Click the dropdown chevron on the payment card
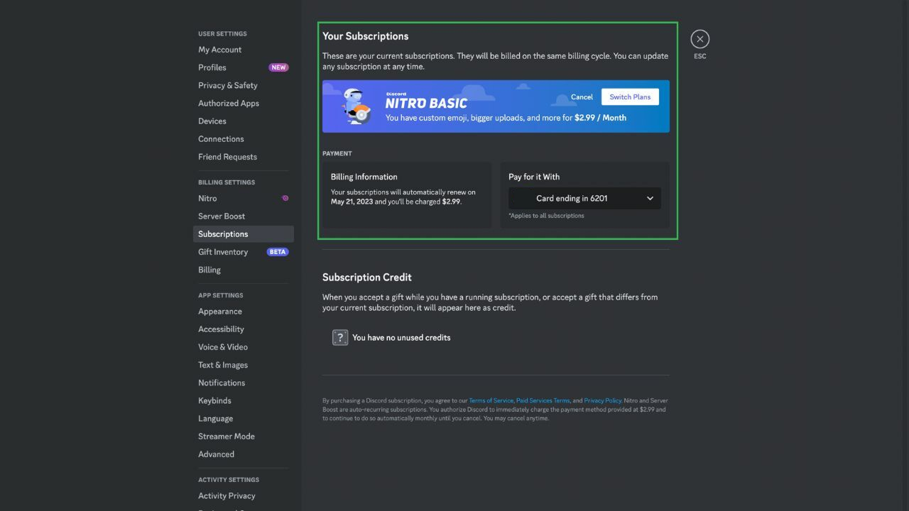Image resolution: width=909 pixels, height=511 pixels. (650, 199)
